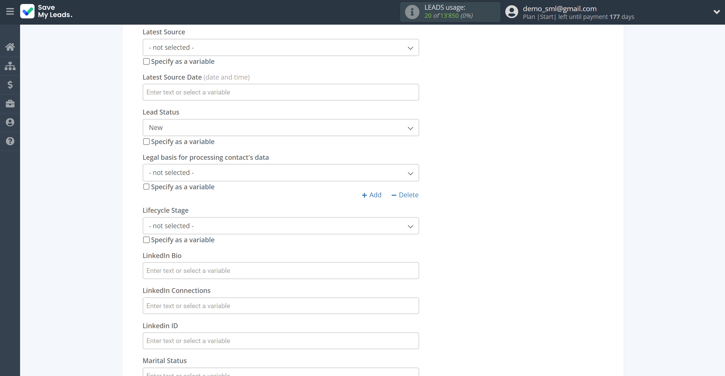
Task: Open the Lead Status dropdown showing New
Action: [281, 128]
